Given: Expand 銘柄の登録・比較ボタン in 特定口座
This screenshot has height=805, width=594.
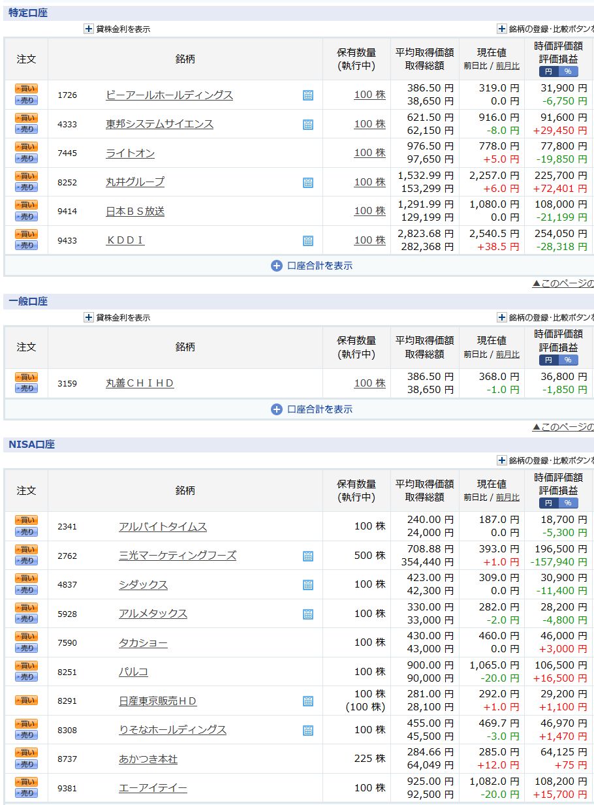Looking at the screenshot, I should click(x=546, y=29).
